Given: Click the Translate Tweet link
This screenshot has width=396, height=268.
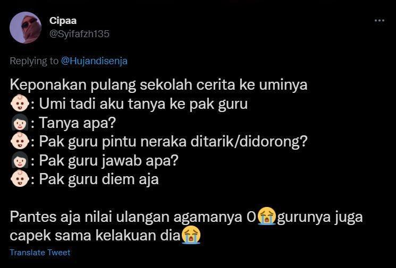Looking at the screenshot, I should tap(40, 253).
